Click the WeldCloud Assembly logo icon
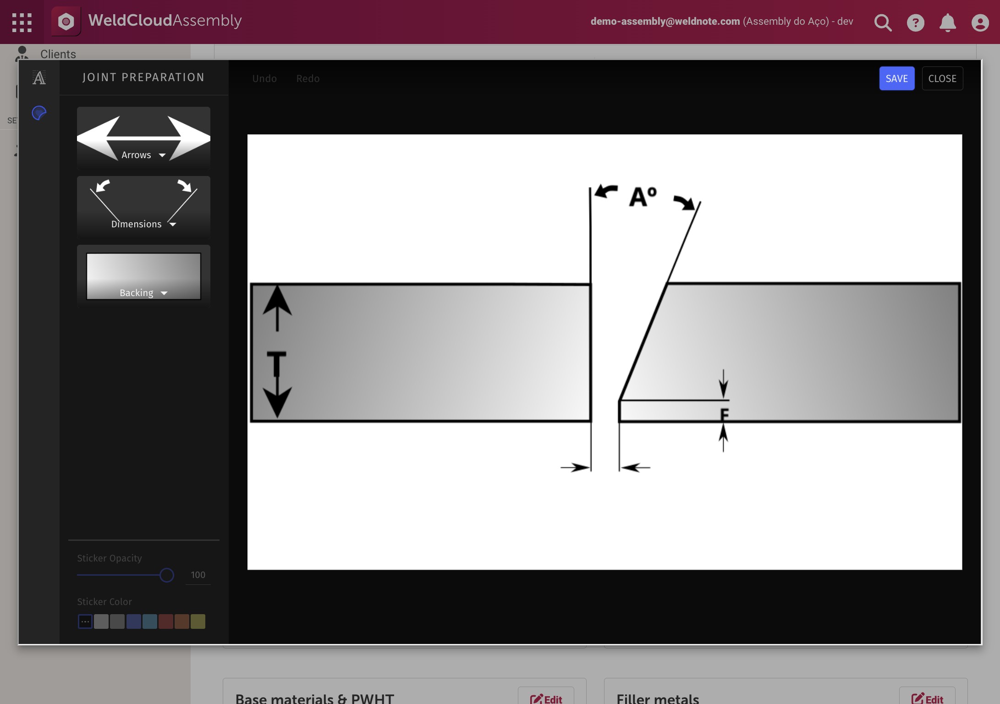The image size is (1000, 704). pos(66,21)
